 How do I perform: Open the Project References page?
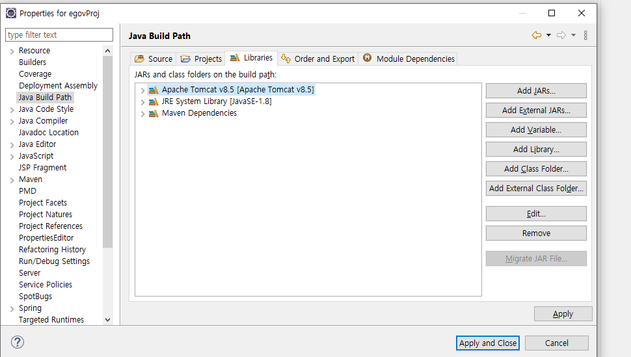(x=51, y=226)
